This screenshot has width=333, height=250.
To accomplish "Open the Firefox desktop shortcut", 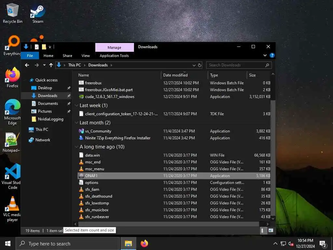I will (13, 77).
